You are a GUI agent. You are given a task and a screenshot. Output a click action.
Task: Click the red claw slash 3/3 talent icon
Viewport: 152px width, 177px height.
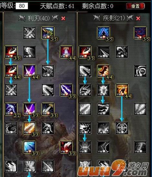coord(66,147)
